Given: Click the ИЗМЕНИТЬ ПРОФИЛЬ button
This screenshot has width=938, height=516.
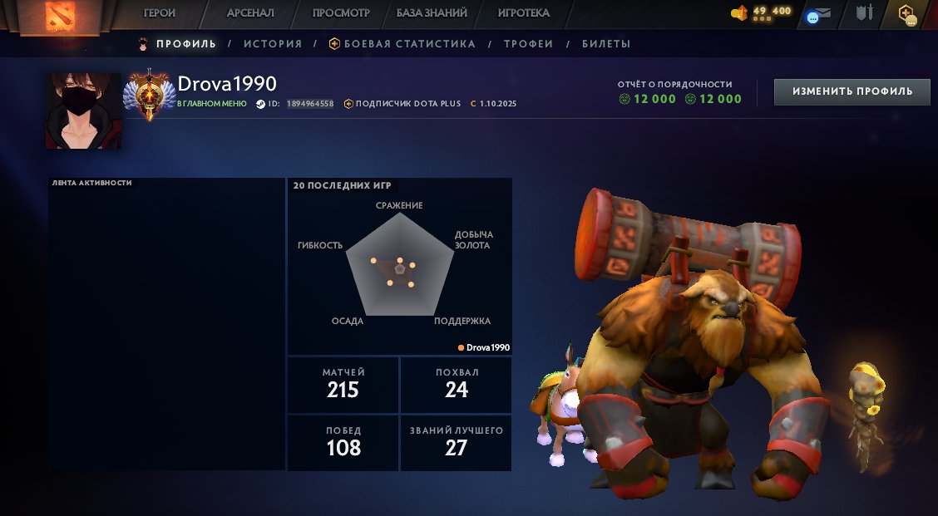Looking at the screenshot, I should (x=852, y=91).
